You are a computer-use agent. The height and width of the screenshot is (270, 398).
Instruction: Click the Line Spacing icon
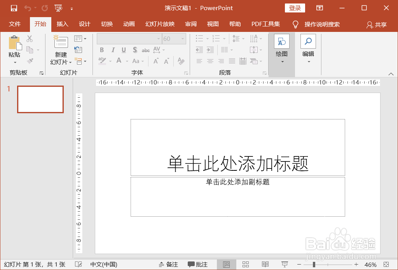tap(236, 39)
